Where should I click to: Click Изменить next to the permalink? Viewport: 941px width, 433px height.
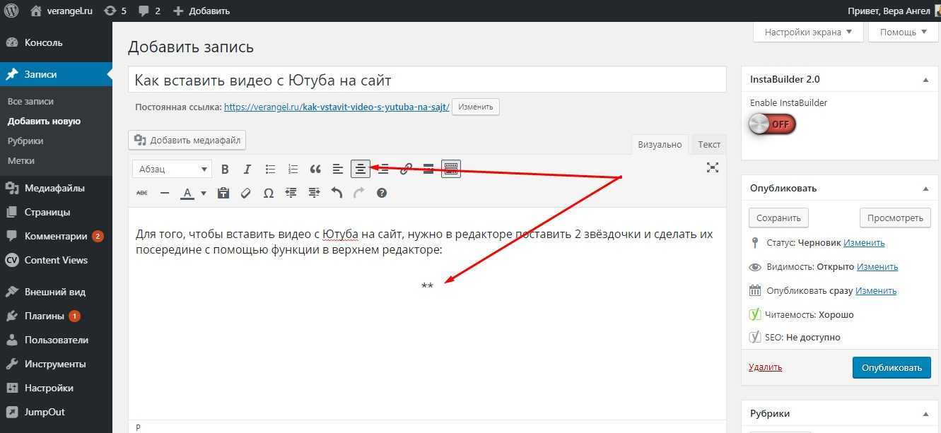(475, 107)
